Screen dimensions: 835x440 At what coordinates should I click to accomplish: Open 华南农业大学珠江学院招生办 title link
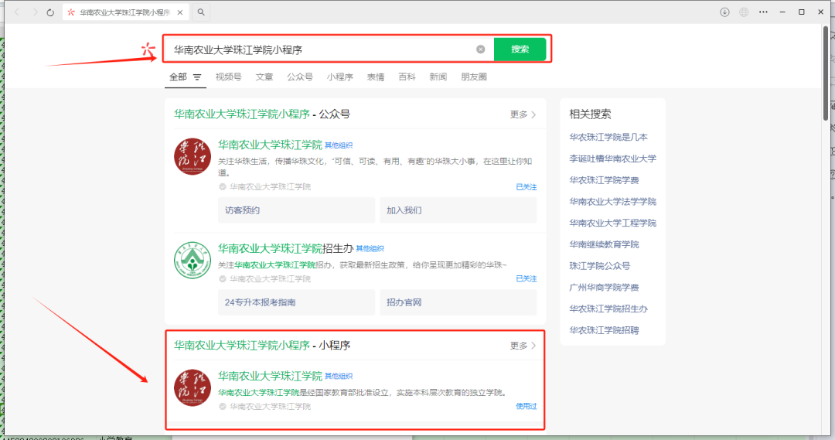pyautogui.click(x=285, y=248)
